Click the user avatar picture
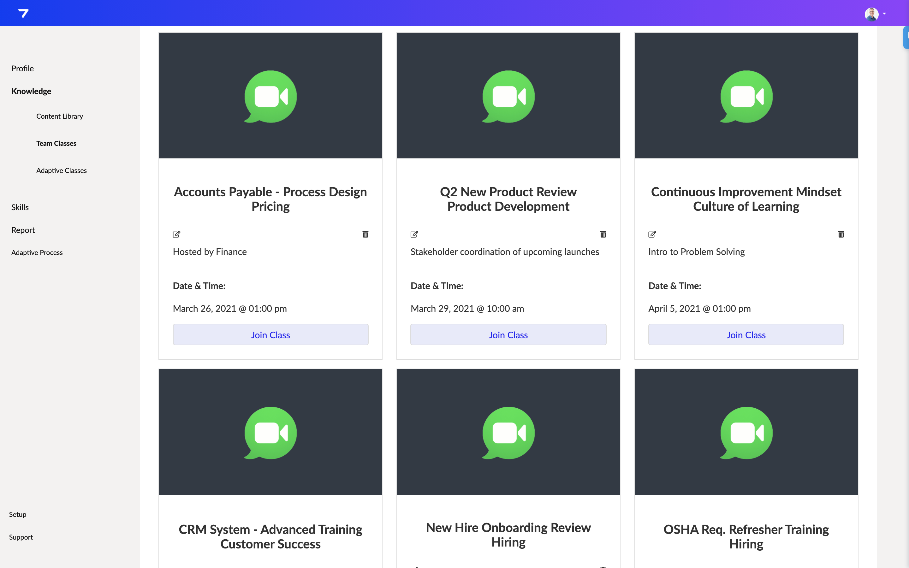This screenshot has width=909, height=568. (x=871, y=14)
